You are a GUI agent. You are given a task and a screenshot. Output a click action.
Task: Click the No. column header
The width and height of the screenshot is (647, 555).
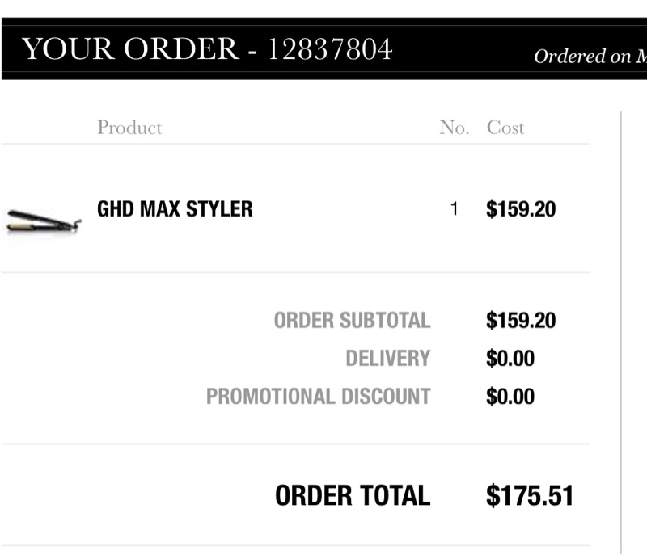454,128
